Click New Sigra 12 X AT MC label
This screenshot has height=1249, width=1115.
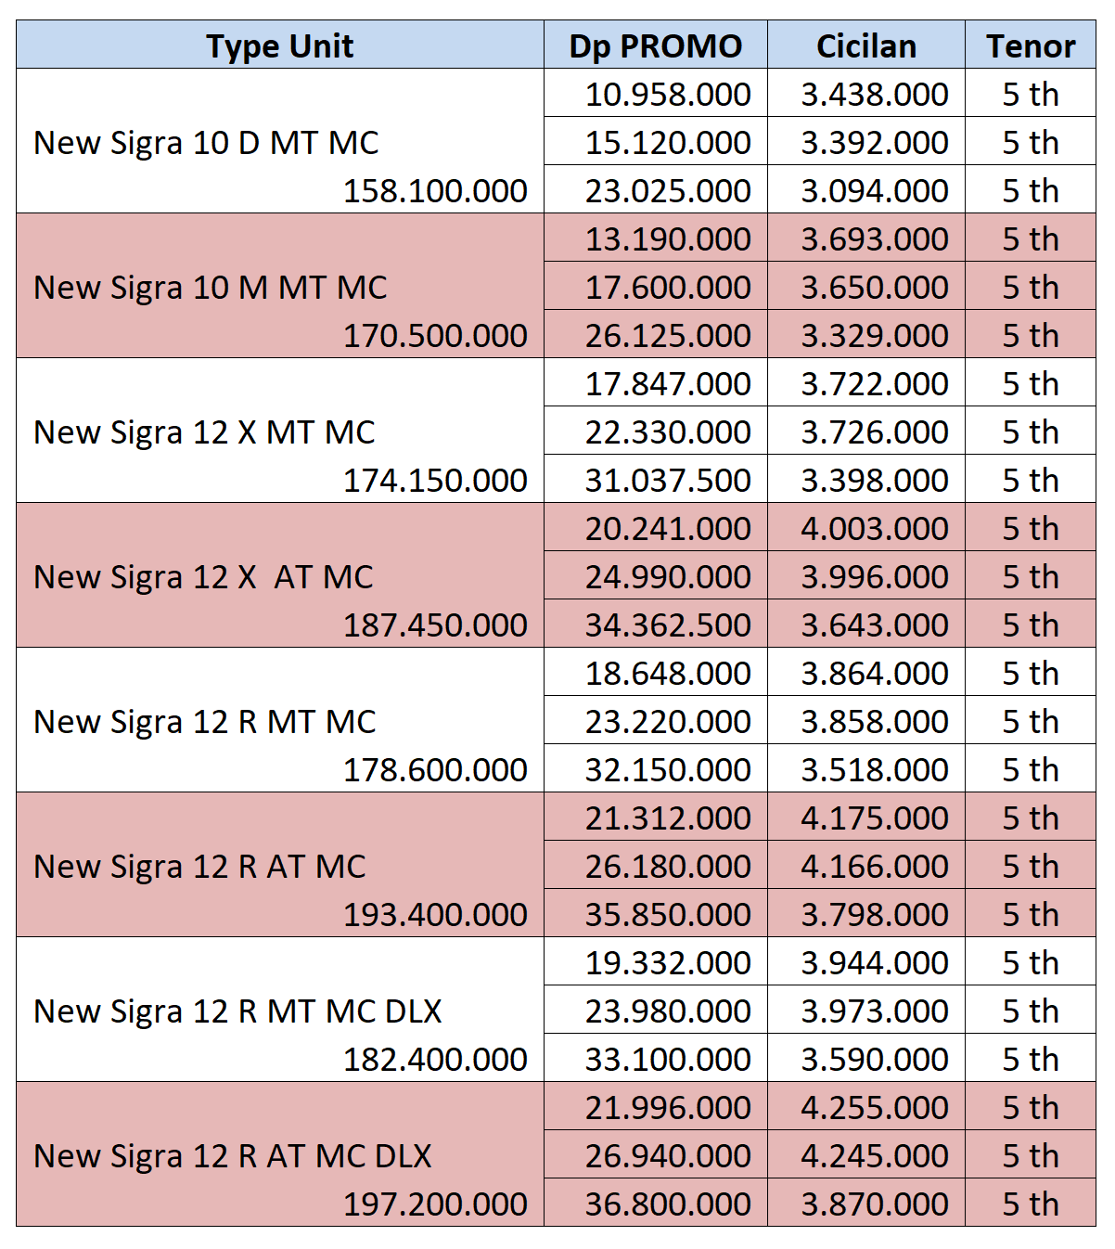point(203,577)
